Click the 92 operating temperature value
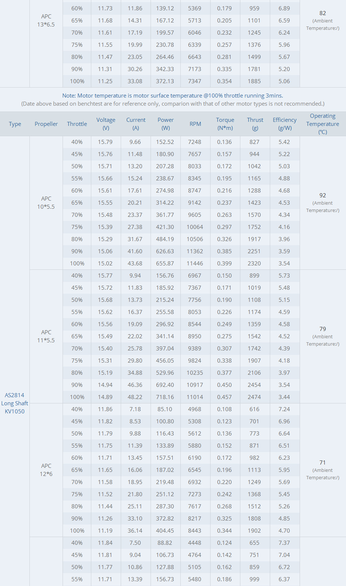 [x=322, y=195]
